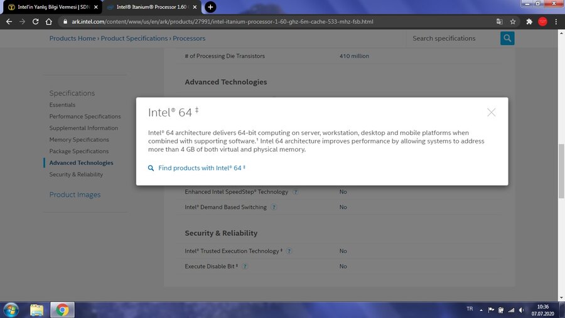Select Advanced Technologies in sidebar

click(81, 163)
